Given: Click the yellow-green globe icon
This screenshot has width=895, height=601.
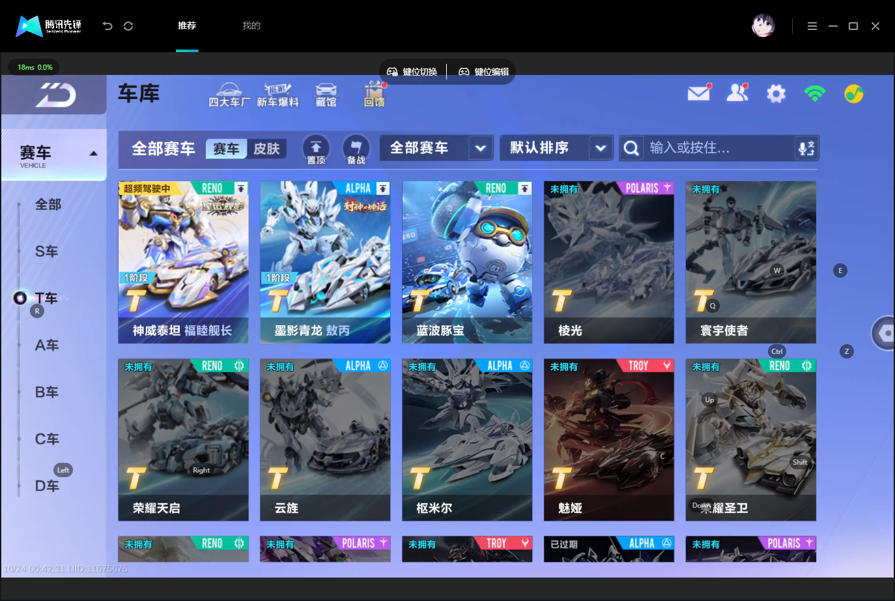Looking at the screenshot, I should click(854, 94).
